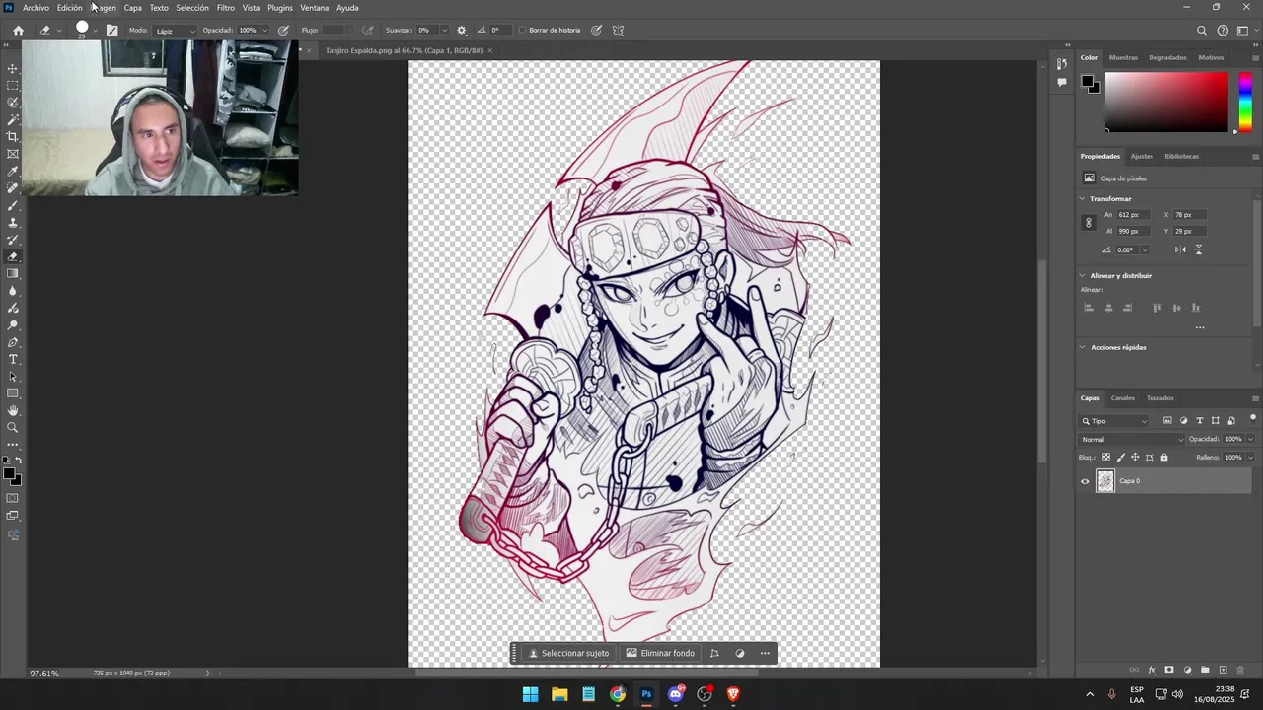Collapse the Alinear y distribuir section
Image resolution: width=1263 pixels, height=710 pixels.
click(1083, 275)
